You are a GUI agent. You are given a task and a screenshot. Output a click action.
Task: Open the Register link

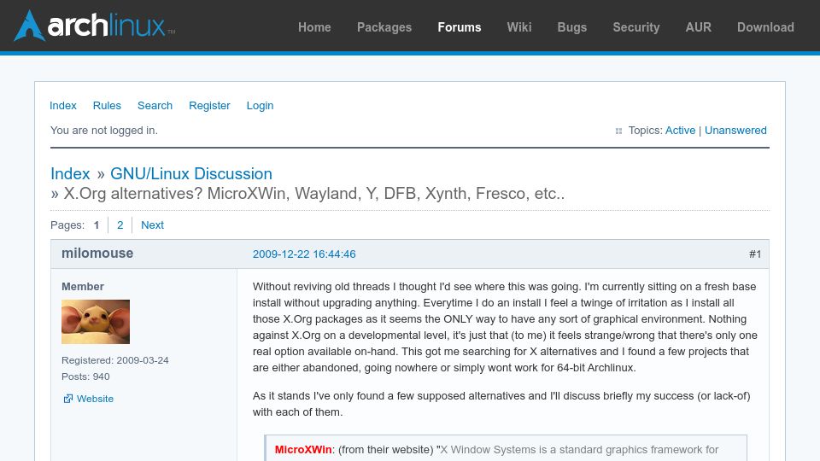[x=209, y=106]
